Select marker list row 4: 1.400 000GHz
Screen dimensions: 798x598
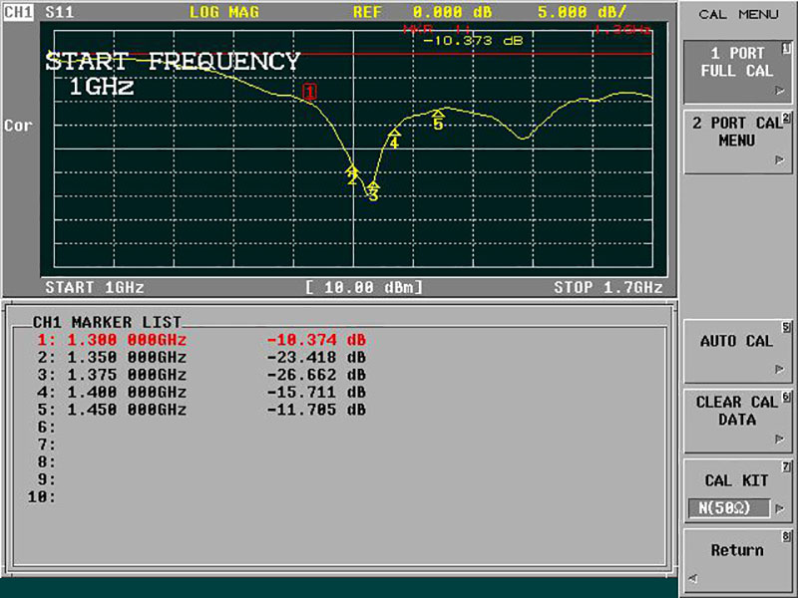pos(201,392)
